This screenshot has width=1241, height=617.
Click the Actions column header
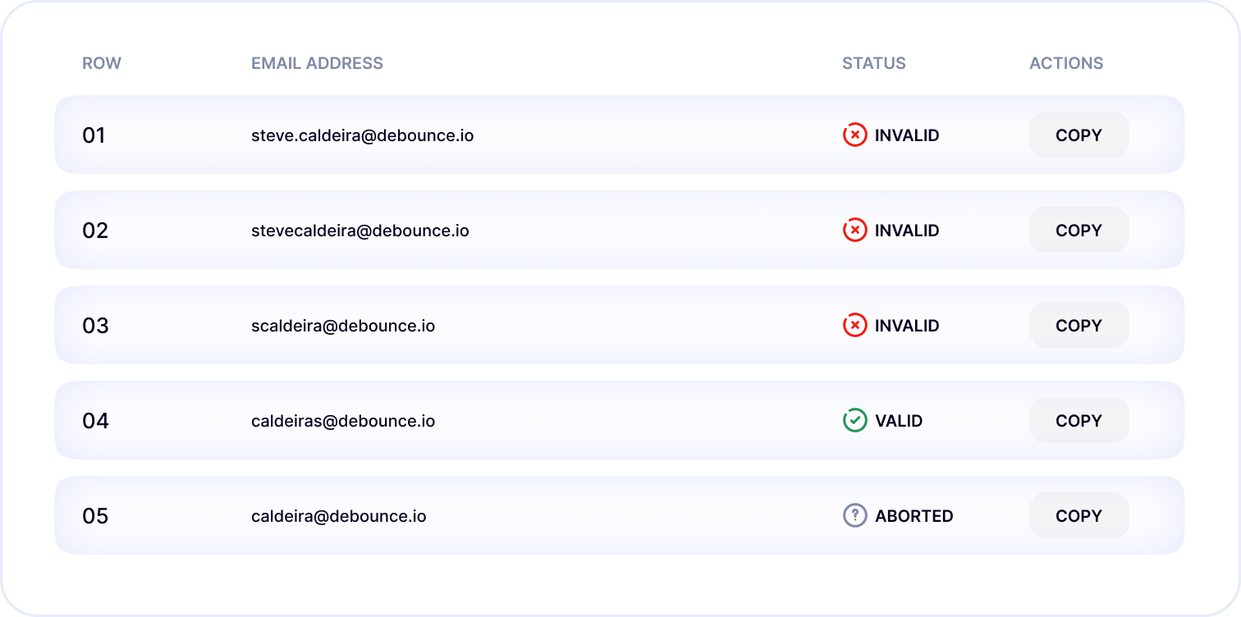[1066, 63]
